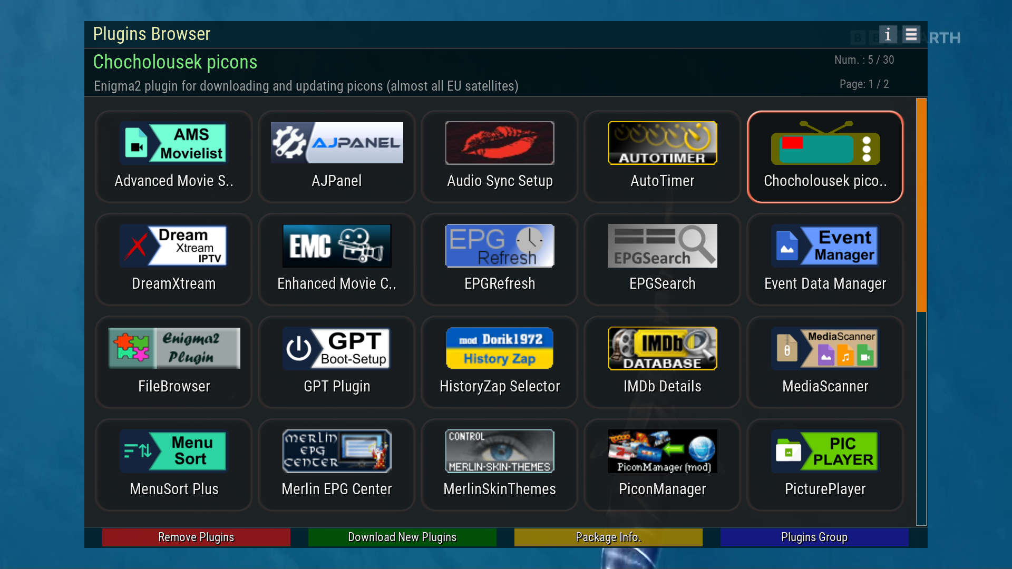Open Audio Sync Setup lips icon
This screenshot has height=569, width=1012.
coord(500,143)
